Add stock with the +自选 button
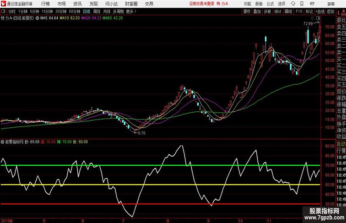The width and height of the screenshot is (346, 223). pos(320,11)
